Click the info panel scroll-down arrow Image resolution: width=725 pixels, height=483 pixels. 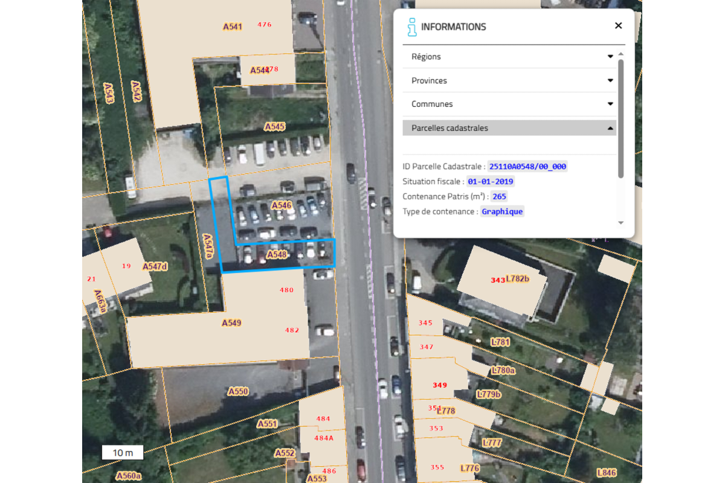tap(620, 223)
